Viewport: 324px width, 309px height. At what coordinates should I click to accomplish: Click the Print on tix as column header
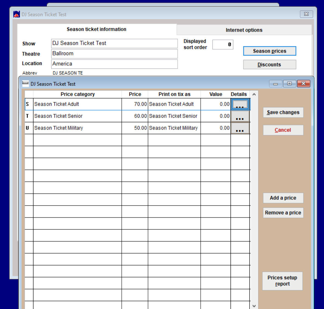click(174, 95)
